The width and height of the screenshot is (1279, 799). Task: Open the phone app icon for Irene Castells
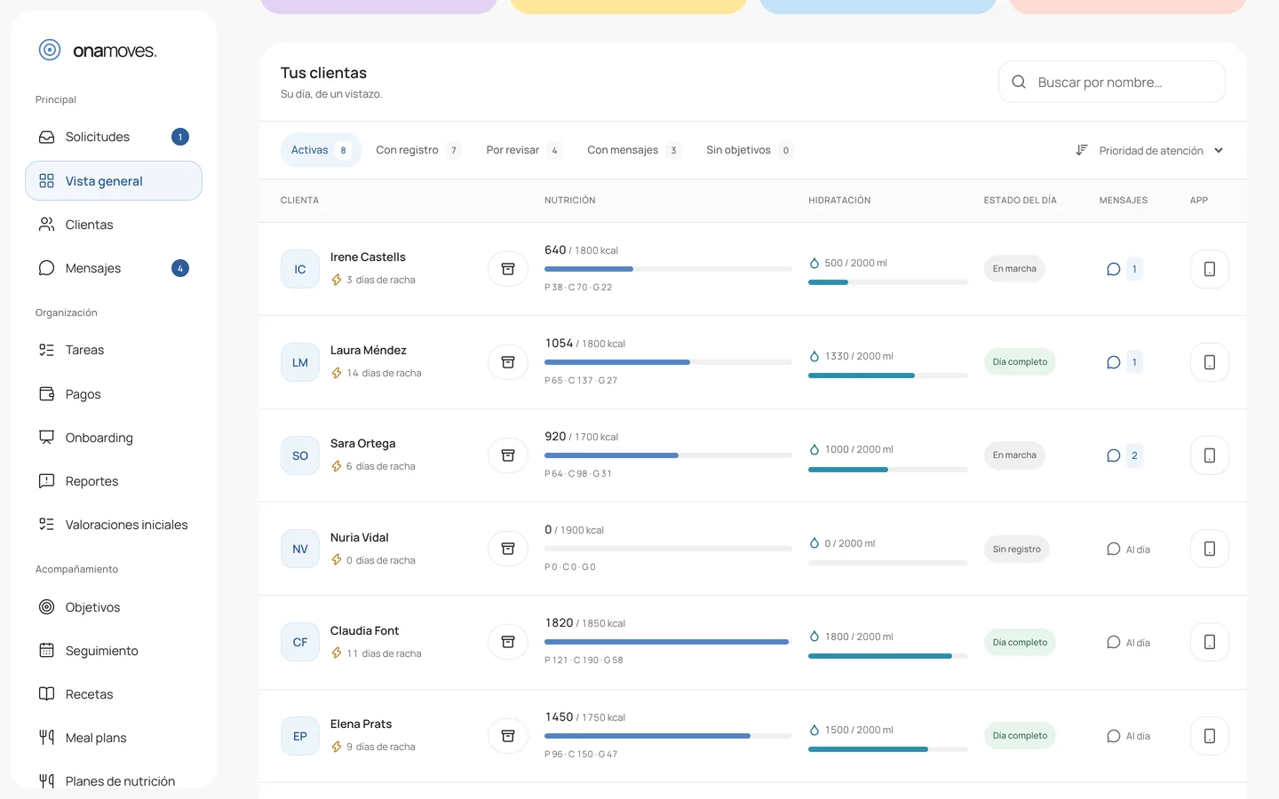(1209, 269)
